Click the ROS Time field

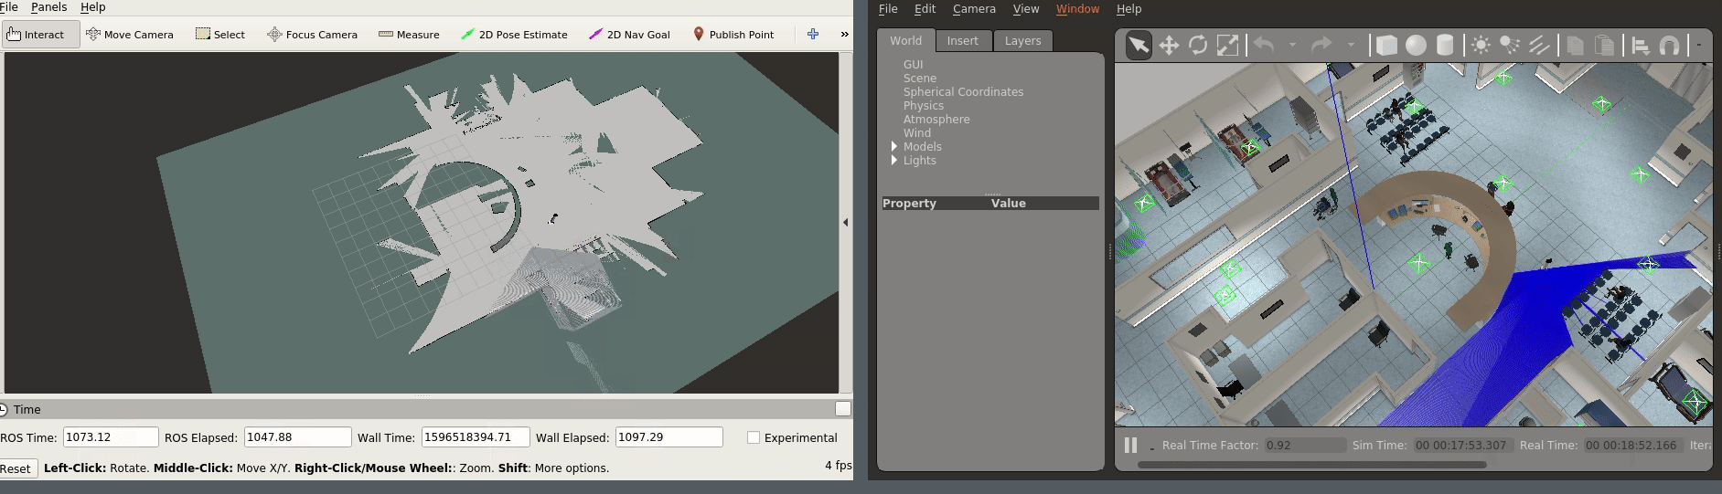(111, 437)
